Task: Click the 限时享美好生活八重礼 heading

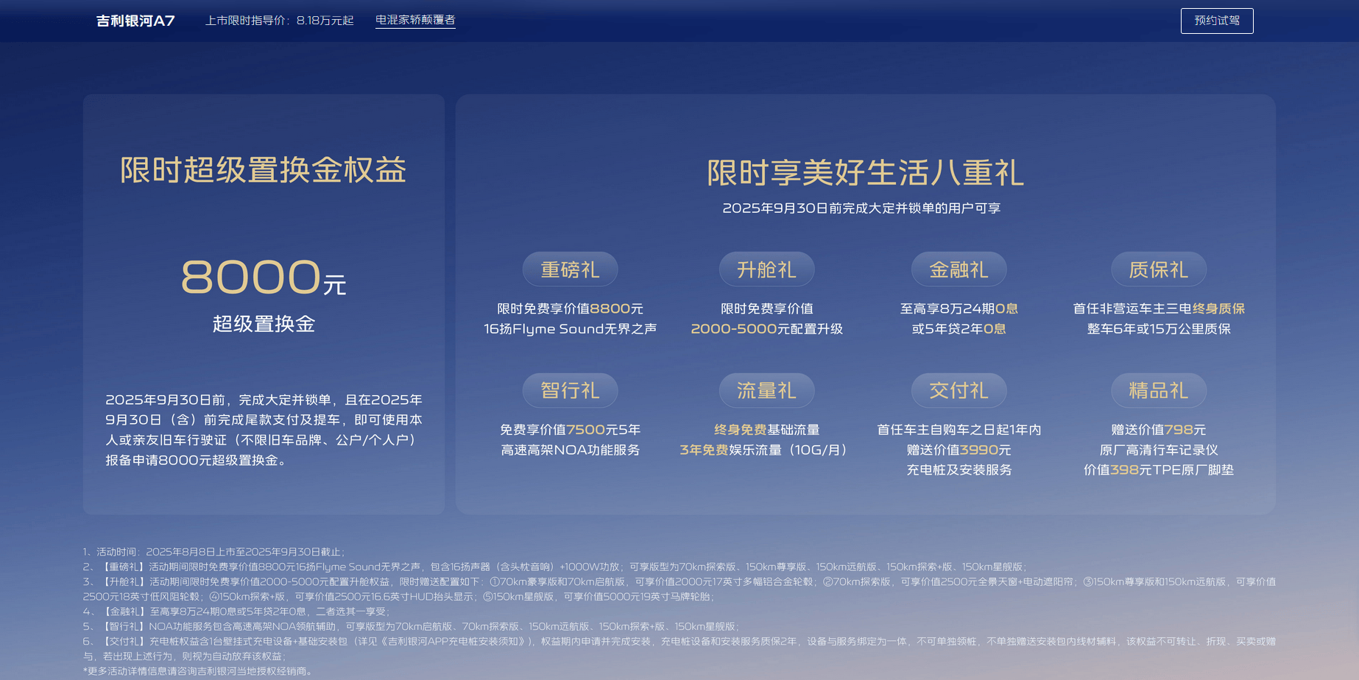Action: [865, 173]
